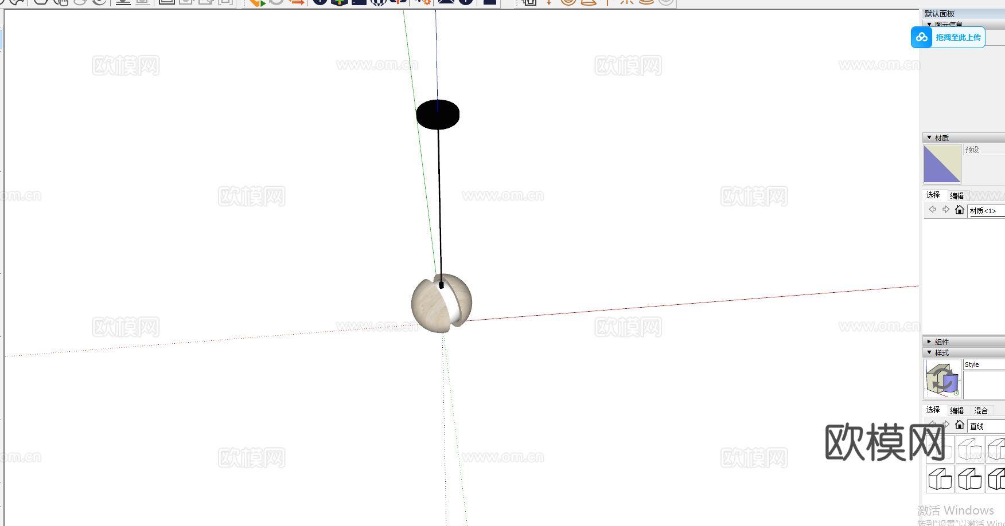1005x526 pixels.
Task: Click the 默认面板 tray title bar
Action: (964, 14)
